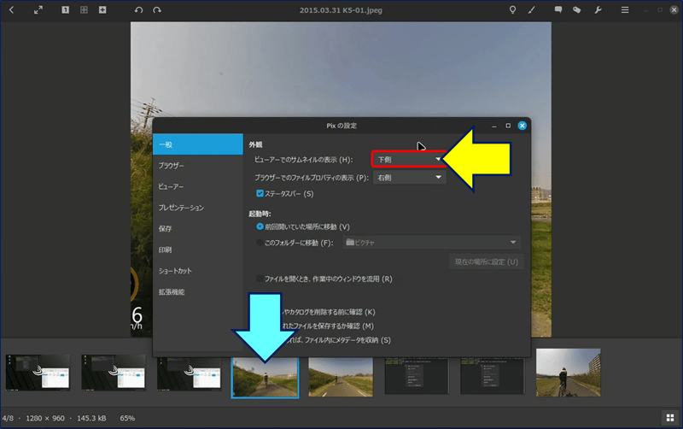
Task: Open the hamburger main menu
Action: tap(625, 9)
